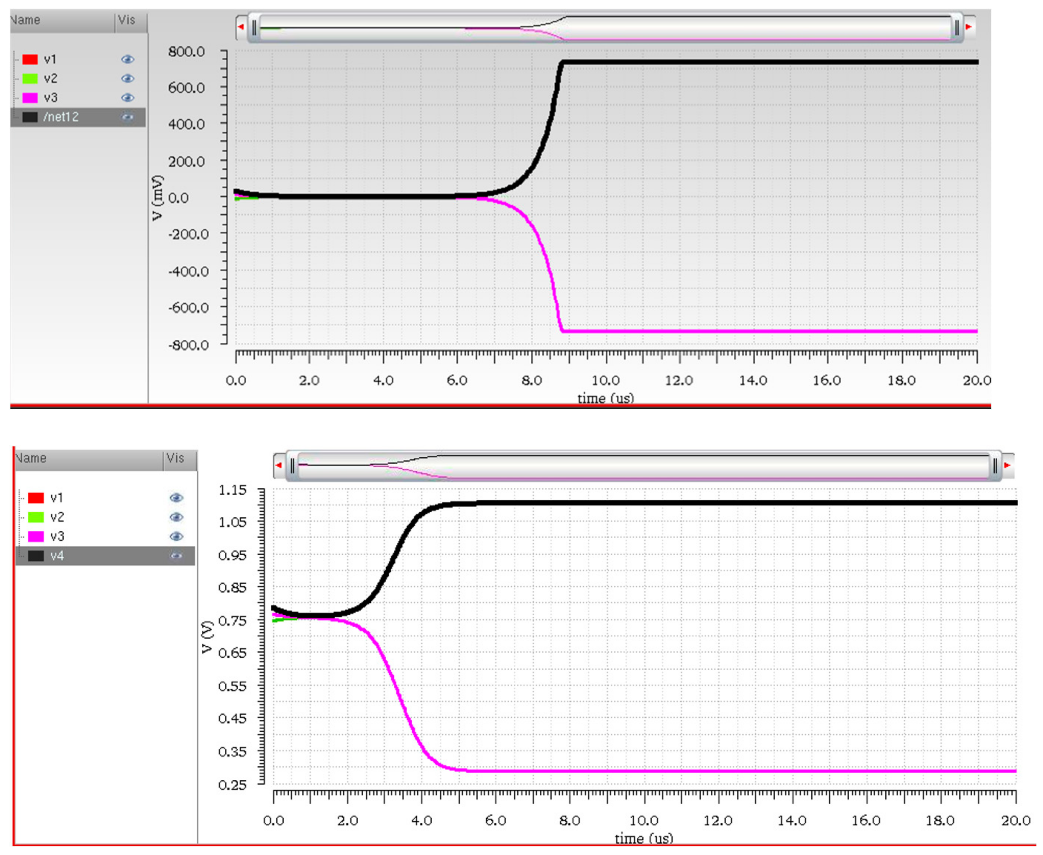Select /net12 signal in top legend
This screenshot has width=1043, height=855.
pyautogui.click(x=61, y=117)
